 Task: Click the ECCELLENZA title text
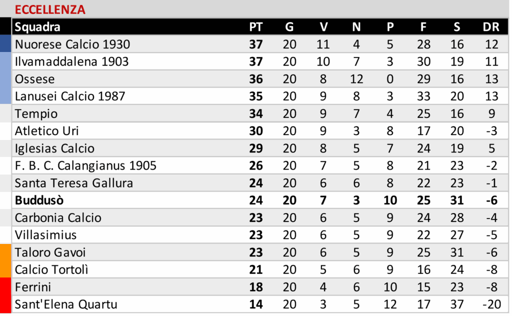tap(50, 9)
